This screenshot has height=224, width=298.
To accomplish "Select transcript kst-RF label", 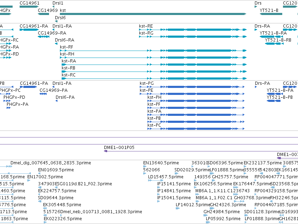I will tap(67, 47).
